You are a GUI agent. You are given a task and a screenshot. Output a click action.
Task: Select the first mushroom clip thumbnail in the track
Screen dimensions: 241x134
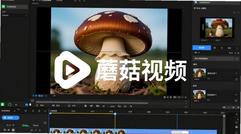(x=56, y=131)
